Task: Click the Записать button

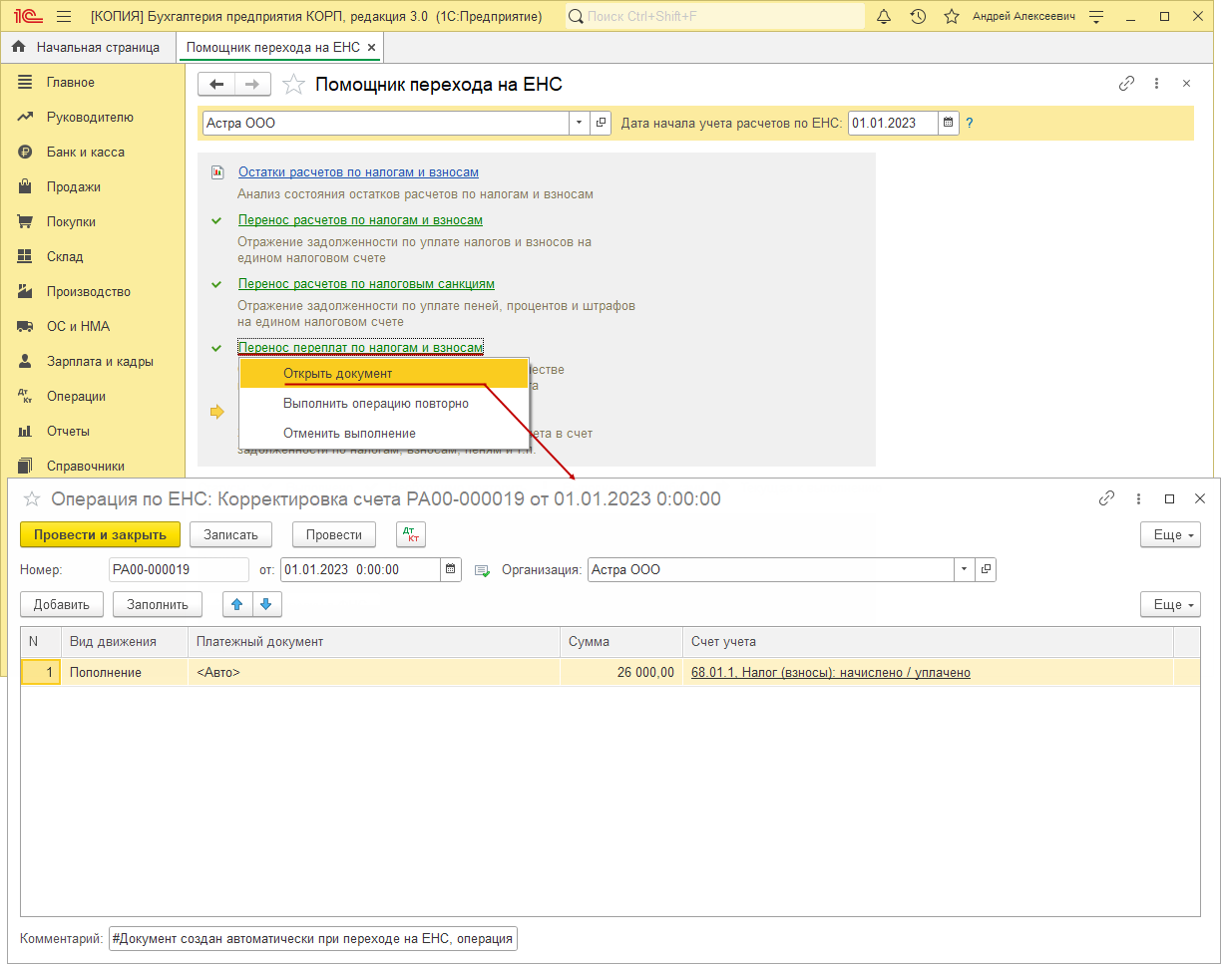Action: [x=230, y=534]
